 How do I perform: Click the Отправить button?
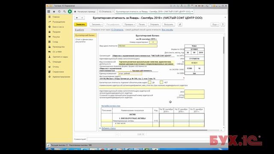(155, 24)
